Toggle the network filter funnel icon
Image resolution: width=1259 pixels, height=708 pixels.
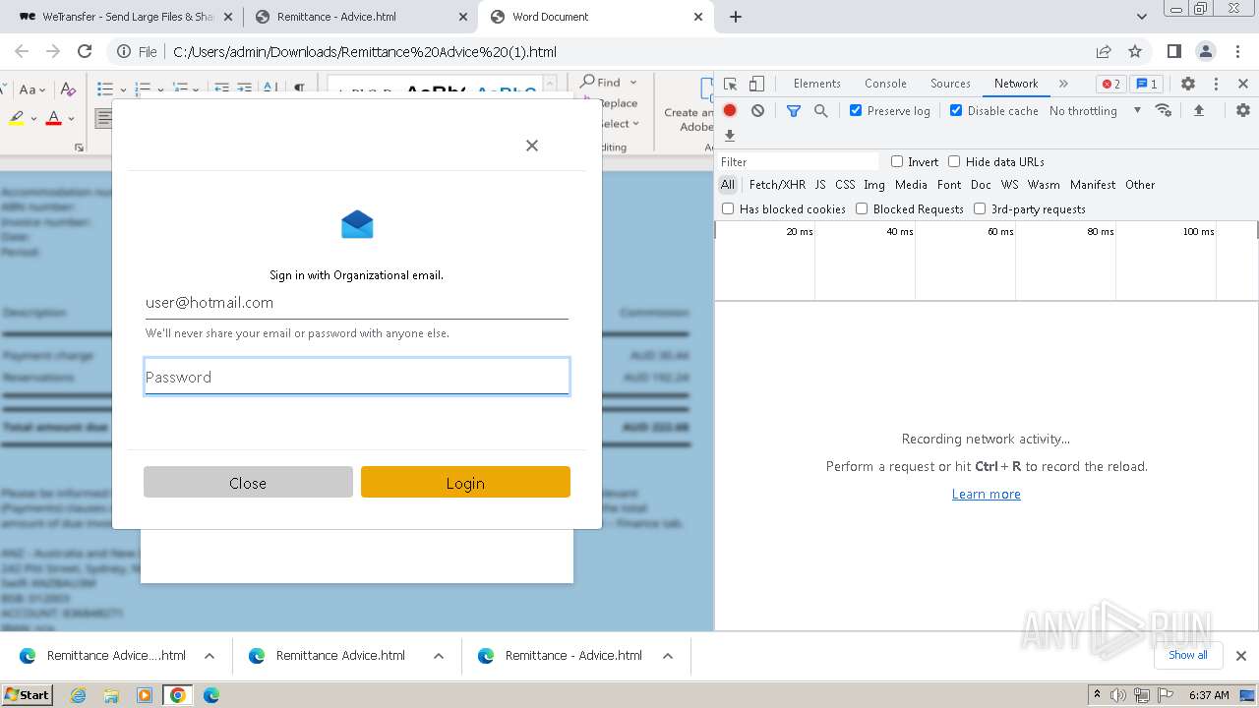794,111
